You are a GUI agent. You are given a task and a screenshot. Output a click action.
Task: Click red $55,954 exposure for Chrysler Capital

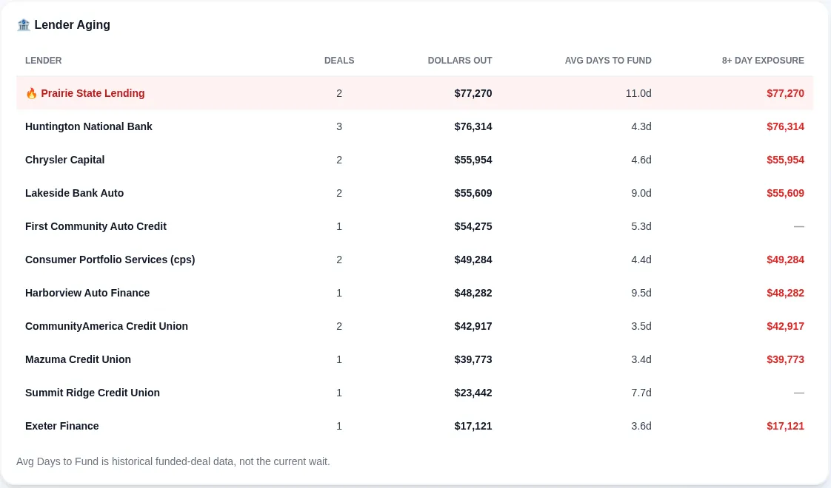785,160
